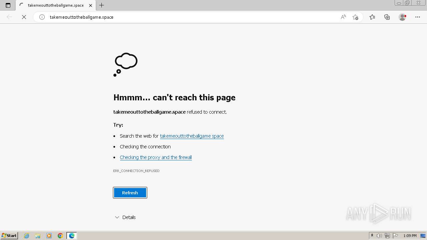Click the takemeouttotheballgame space search link
The height and width of the screenshot is (240, 427).
click(192, 136)
